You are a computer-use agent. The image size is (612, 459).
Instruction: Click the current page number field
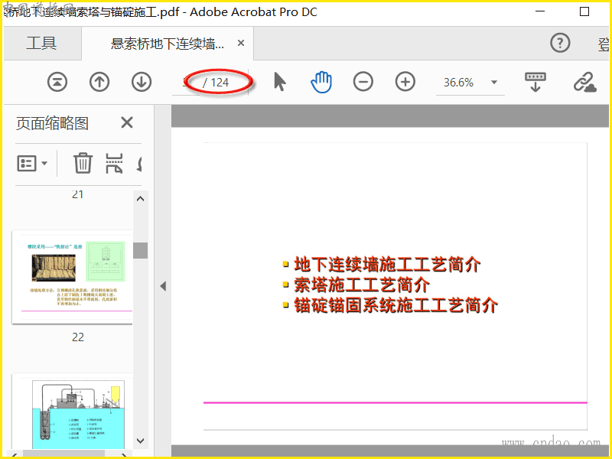pos(186,83)
